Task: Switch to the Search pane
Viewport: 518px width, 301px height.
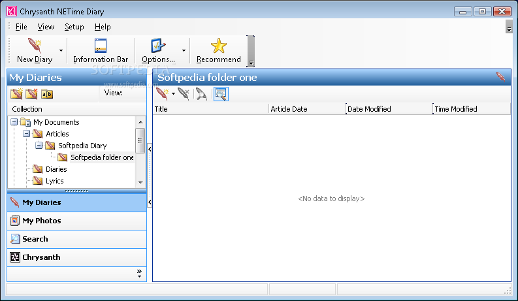Action: [76, 239]
